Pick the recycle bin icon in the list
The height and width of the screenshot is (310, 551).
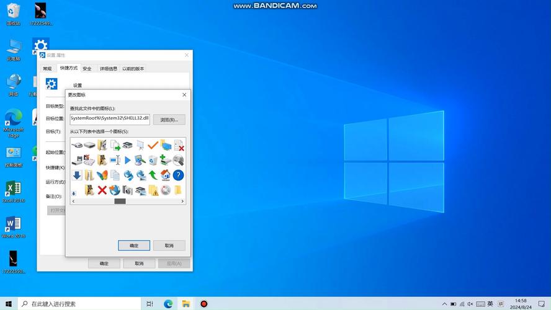pyautogui.click(x=153, y=160)
